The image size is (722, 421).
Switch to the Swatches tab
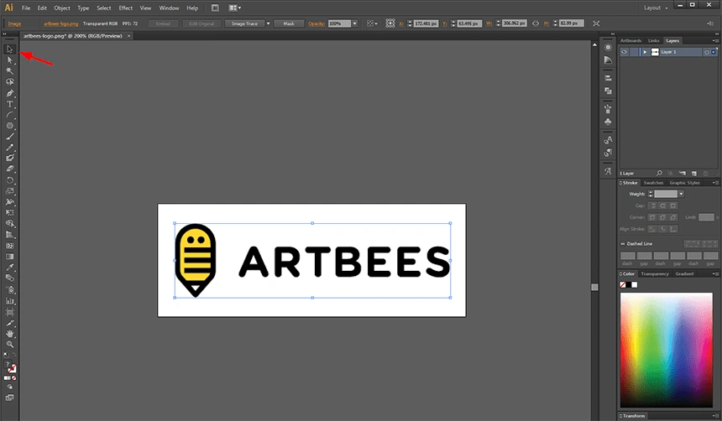[654, 183]
